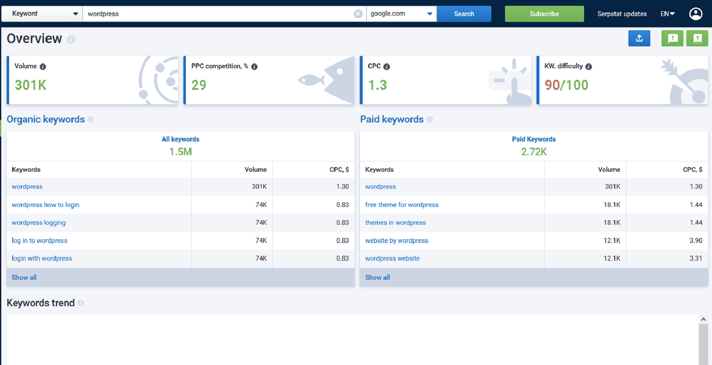Show all paid keywords
The width and height of the screenshot is (712, 365).
[378, 277]
